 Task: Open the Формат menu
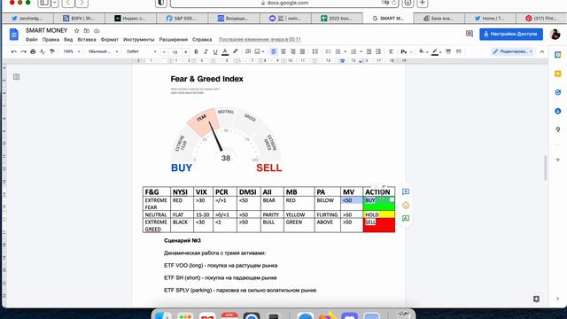click(x=109, y=39)
